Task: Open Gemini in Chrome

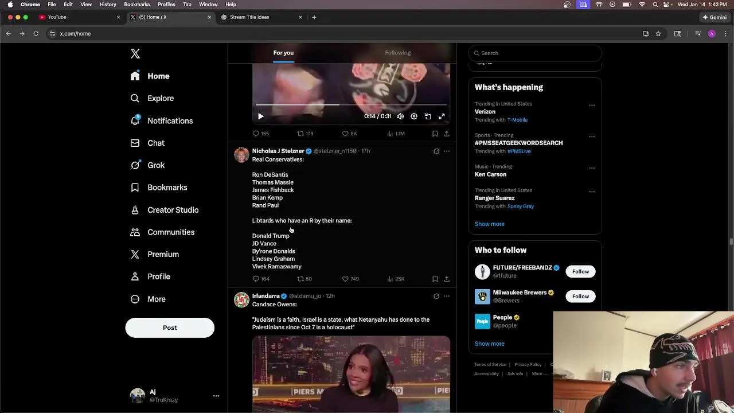Action: pyautogui.click(x=715, y=17)
